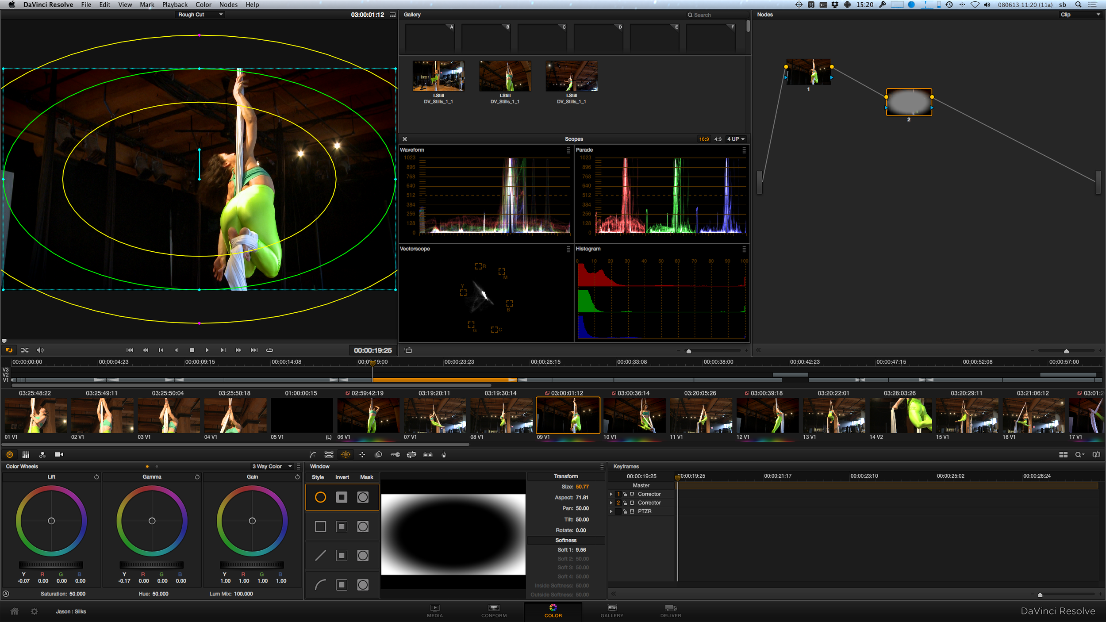Toggle invert on circular window
Viewport: 1106px width, 622px height.
(342, 497)
